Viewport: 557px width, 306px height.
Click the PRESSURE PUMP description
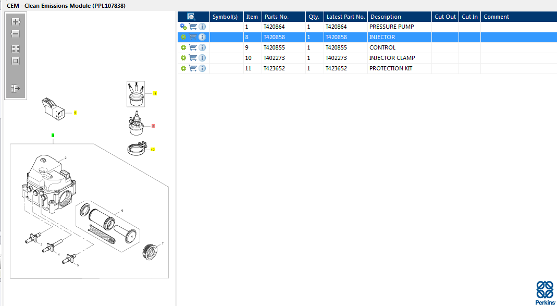391,27
